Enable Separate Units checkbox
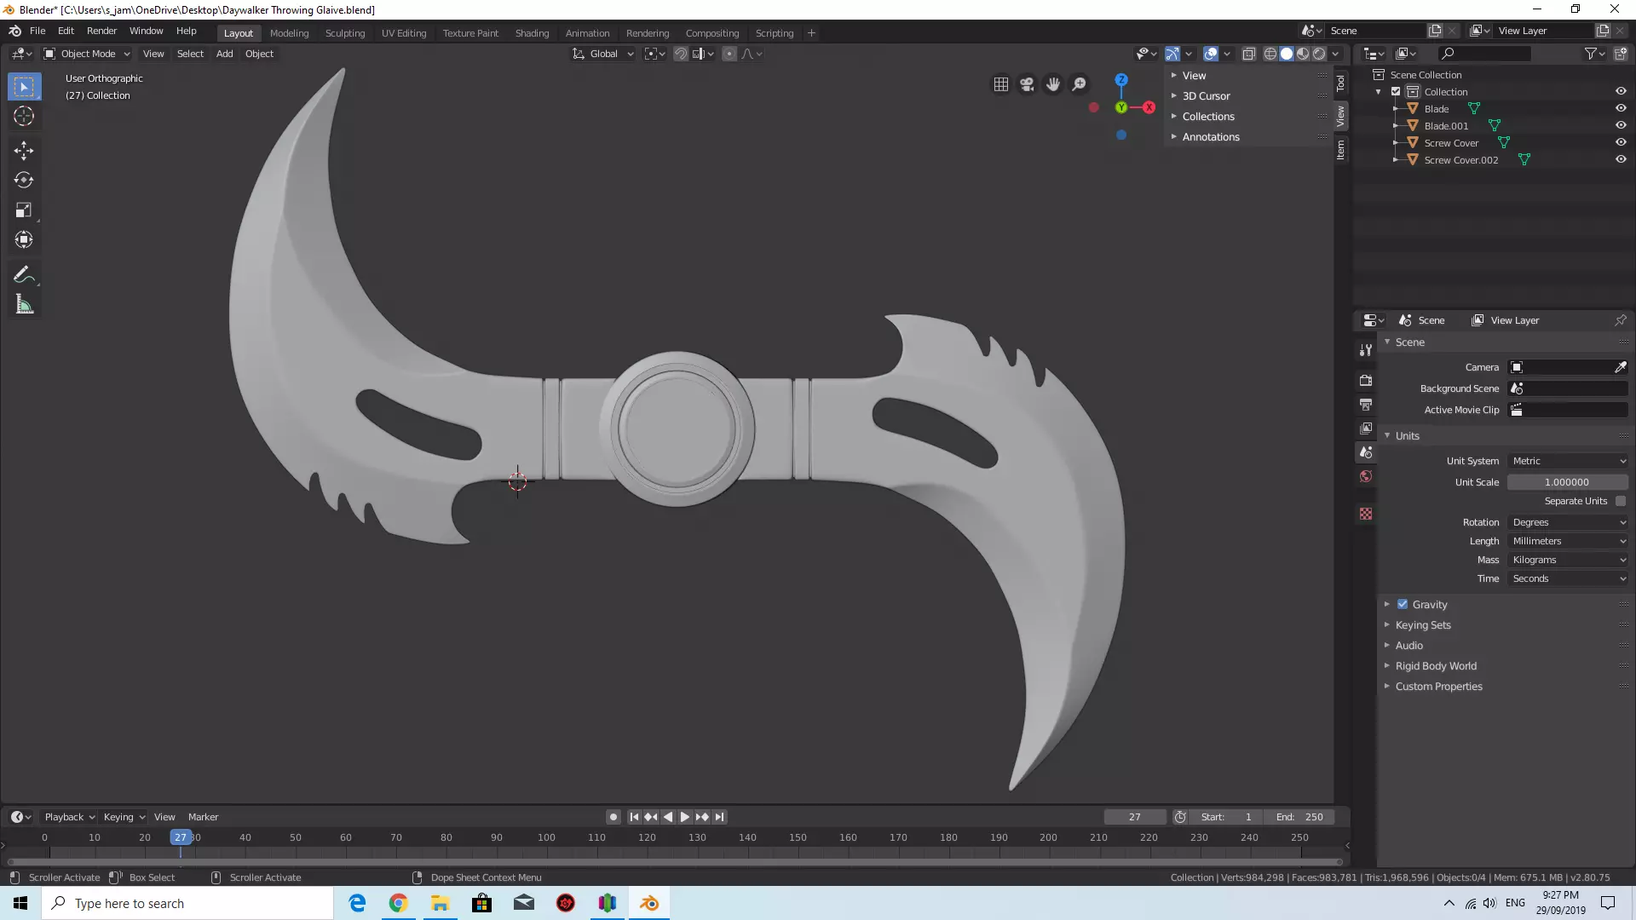 tap(1620, 501)
